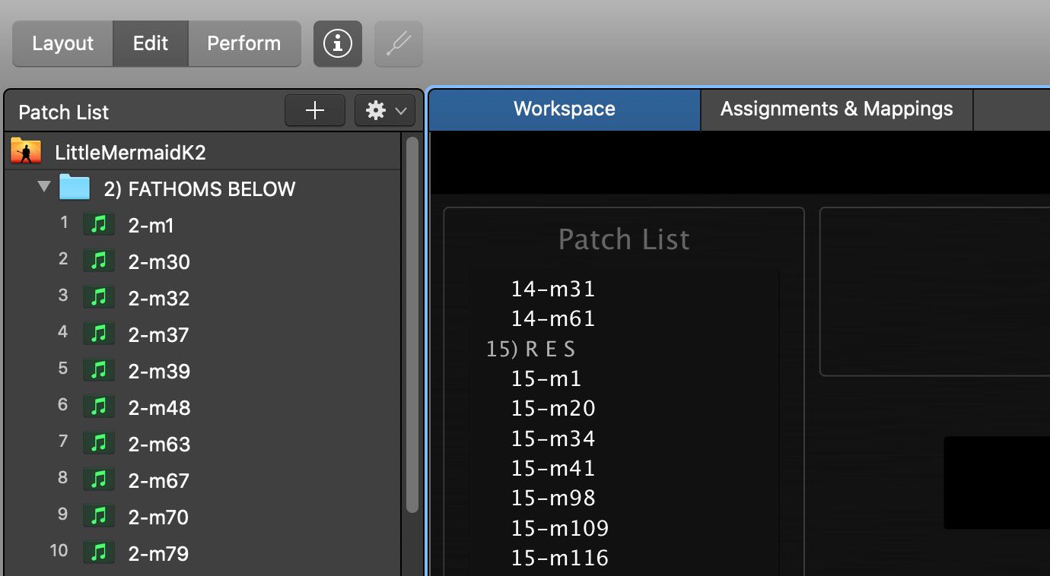Image resolution: width=1050 pixels, height=576 pixels.
Task: Activate Edit mode
Action: tap(150, 43)
